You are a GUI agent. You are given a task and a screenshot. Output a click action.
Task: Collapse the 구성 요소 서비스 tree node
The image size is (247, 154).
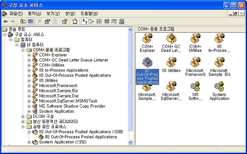tap(4, 35)
